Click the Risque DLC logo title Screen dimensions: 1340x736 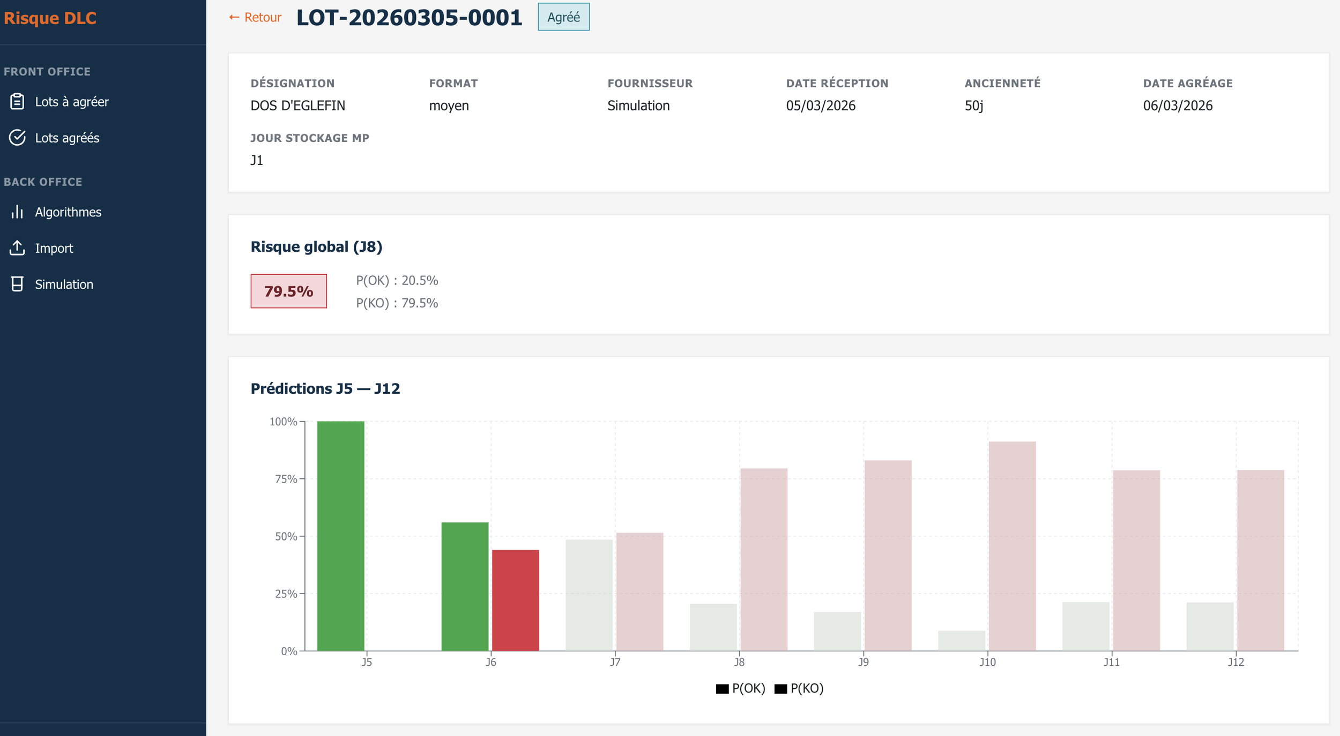(50, 18)
